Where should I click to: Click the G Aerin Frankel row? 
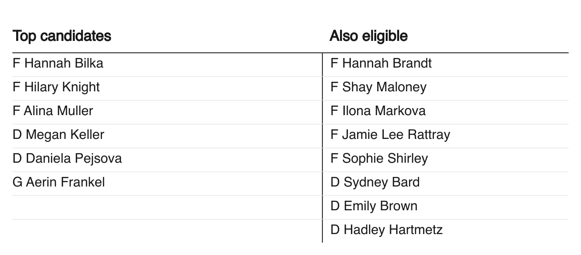pyautogui.click(x=59, y=182)
